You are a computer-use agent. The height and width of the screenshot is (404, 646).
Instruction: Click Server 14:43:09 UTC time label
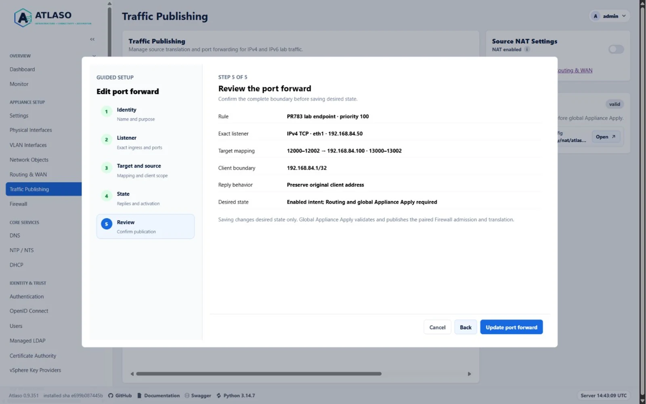604,396
